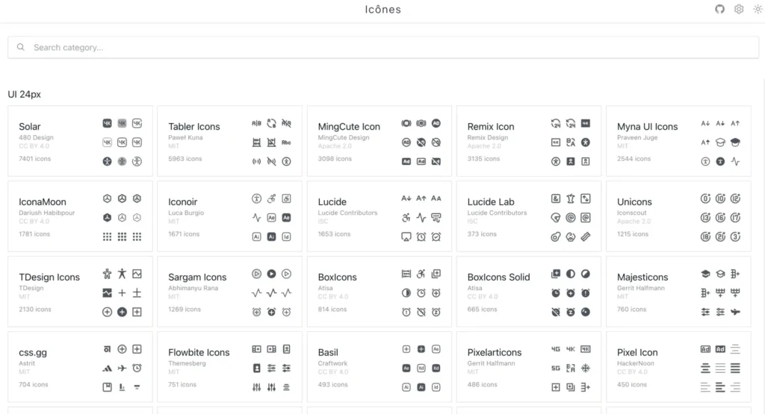Click the "Icônes" site title in header

pos(383,9)
